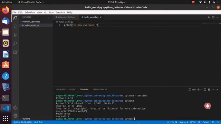Open editor More Actions ellipsis
Image resolution: width=221 pixels, height=124 pixels.
coord(218,17)
